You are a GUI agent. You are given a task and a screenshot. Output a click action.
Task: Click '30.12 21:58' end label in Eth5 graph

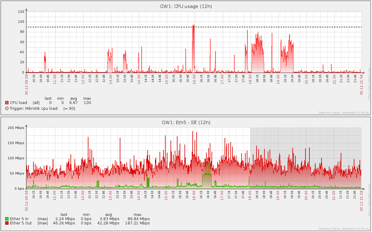[362, 201]
